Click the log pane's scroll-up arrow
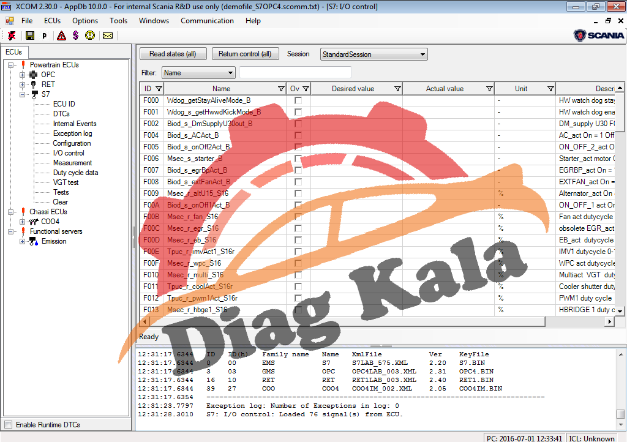Screen dimensions: 627x442 (x=621, y=354)
